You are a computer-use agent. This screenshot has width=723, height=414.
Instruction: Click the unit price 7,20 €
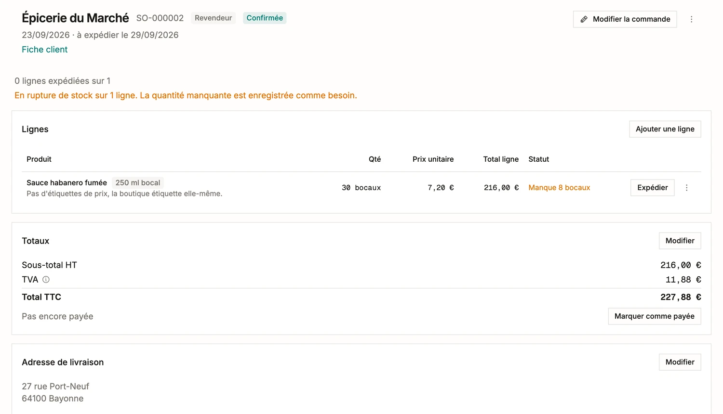[441, 188]
